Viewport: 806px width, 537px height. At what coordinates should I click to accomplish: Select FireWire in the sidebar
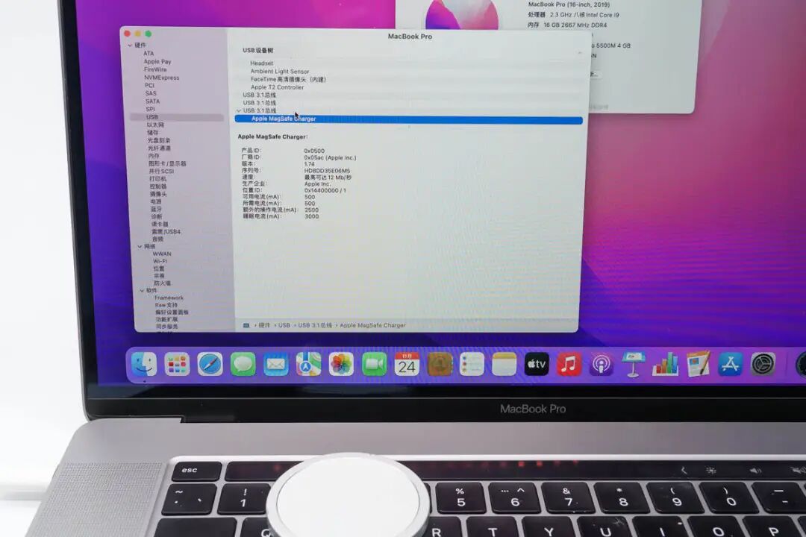pyautogui.click(x=155, y=69)
